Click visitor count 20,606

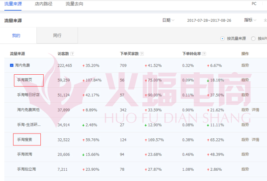tap(64, 155)
